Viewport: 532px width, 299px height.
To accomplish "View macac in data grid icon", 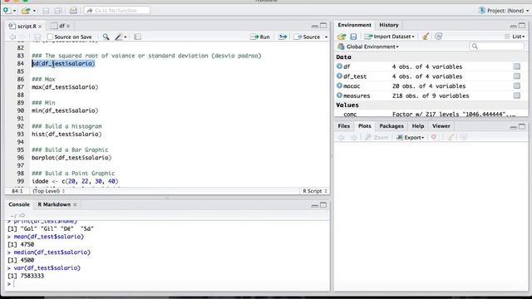I will click(517, 86).
